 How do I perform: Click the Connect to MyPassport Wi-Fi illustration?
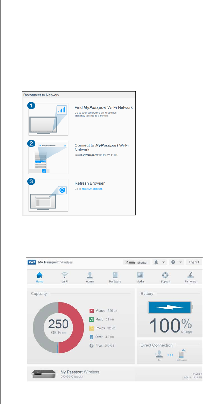point(48,157)
